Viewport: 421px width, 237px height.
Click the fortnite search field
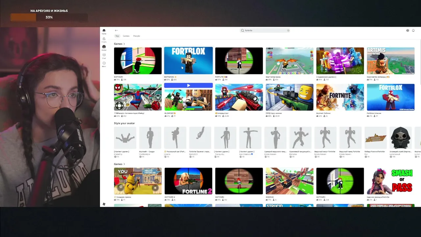pyautogui.click(x=265, y=30)
